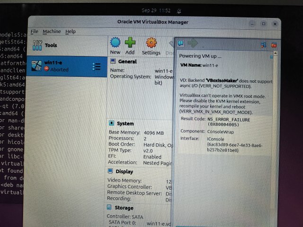The height and width of the screenshot is (227, 303).
Task: Click the New virtual machine icon
Action: coord(115,44)
